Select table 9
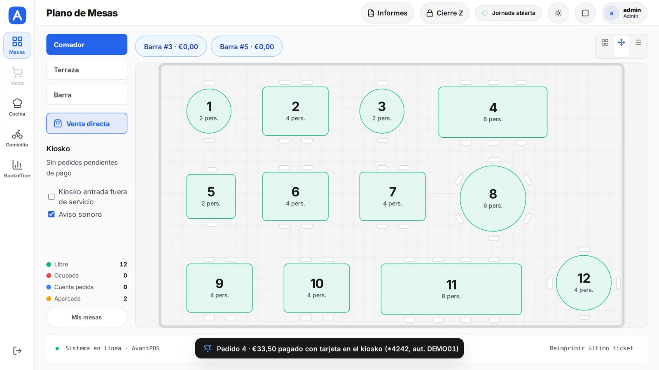 point(220,288)
